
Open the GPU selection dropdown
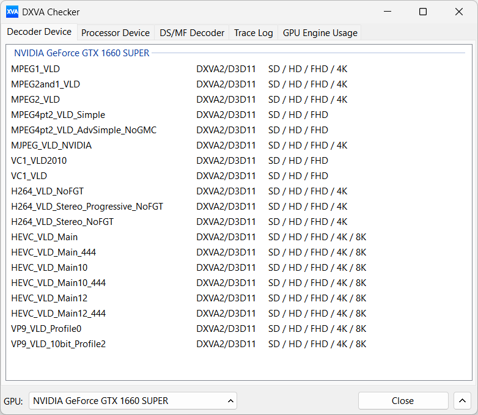133,401
